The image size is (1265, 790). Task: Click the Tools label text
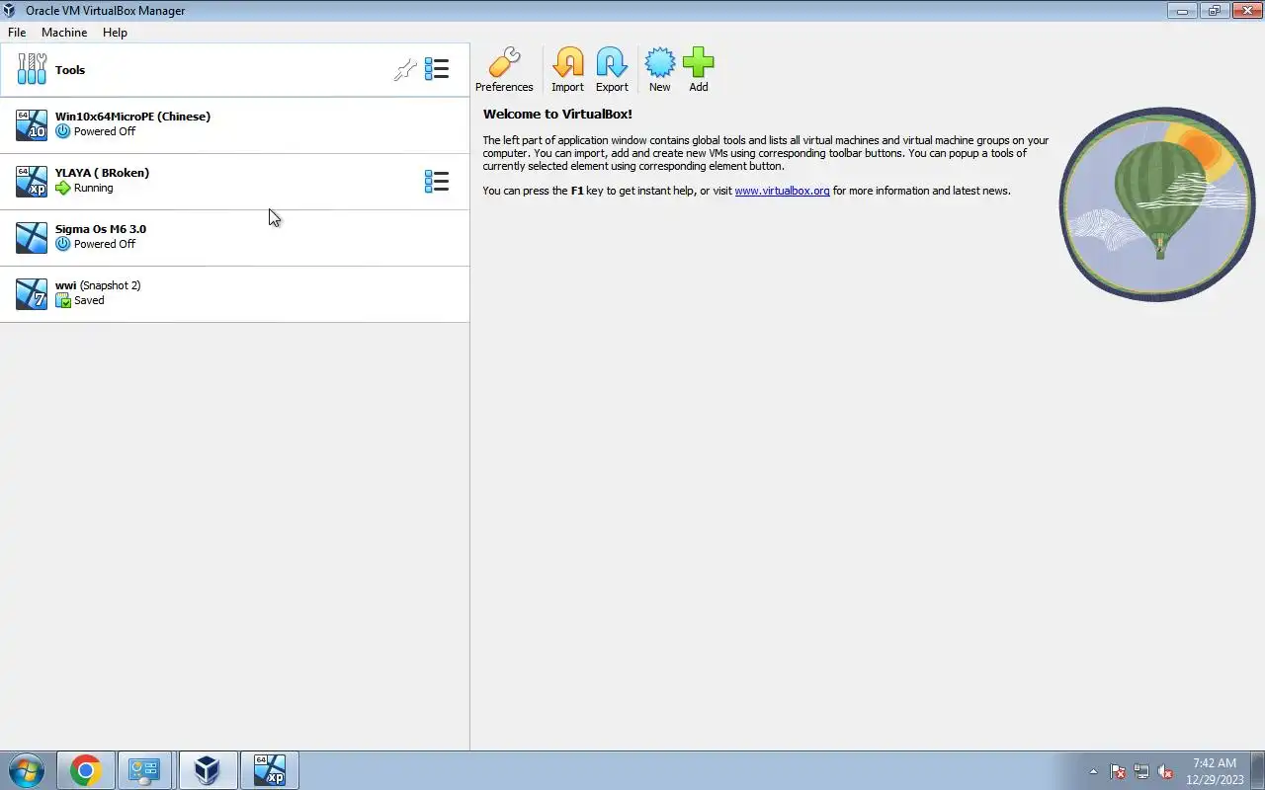70,70
